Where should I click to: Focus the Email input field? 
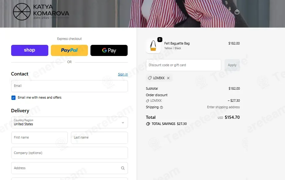point(69,86)
